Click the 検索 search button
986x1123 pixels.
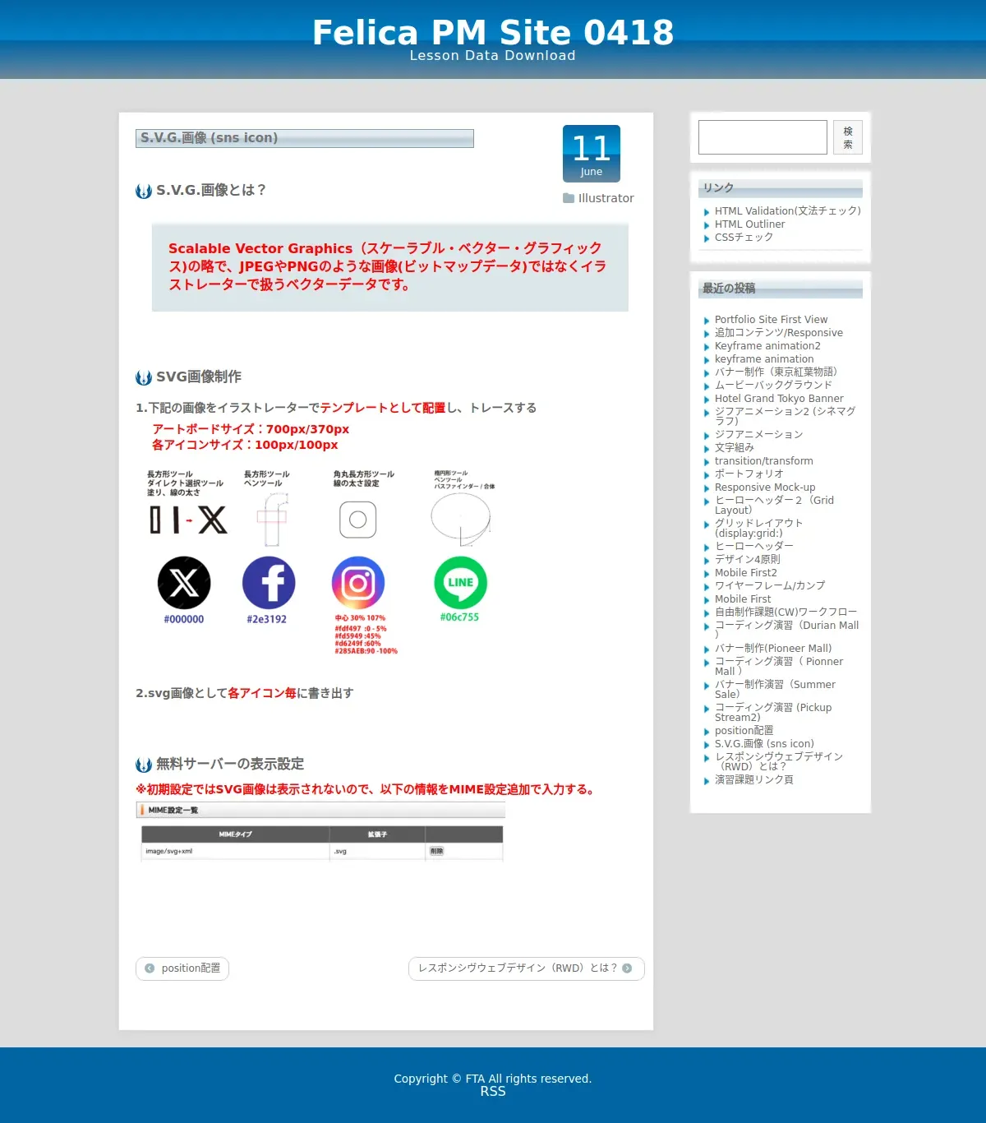point(848,137)
